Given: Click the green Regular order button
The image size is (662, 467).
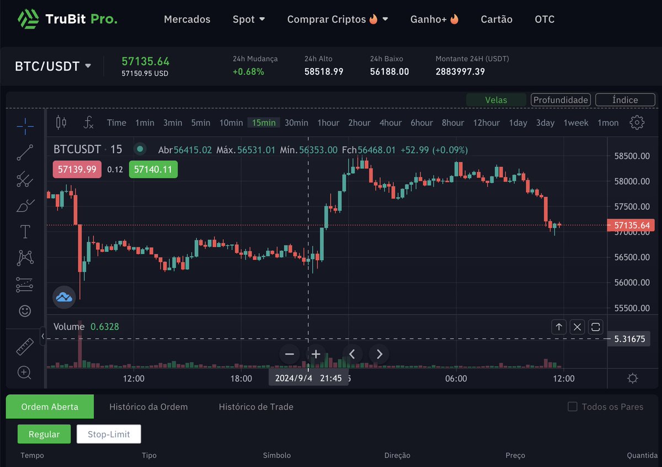Looking at the screenshot, I should [44, 434].
